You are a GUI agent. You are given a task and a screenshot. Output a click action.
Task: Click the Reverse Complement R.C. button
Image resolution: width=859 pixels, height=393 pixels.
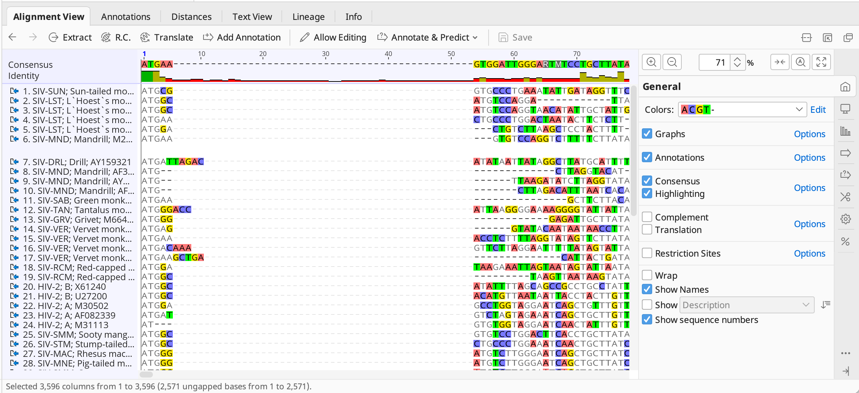(x=116, y=37)
